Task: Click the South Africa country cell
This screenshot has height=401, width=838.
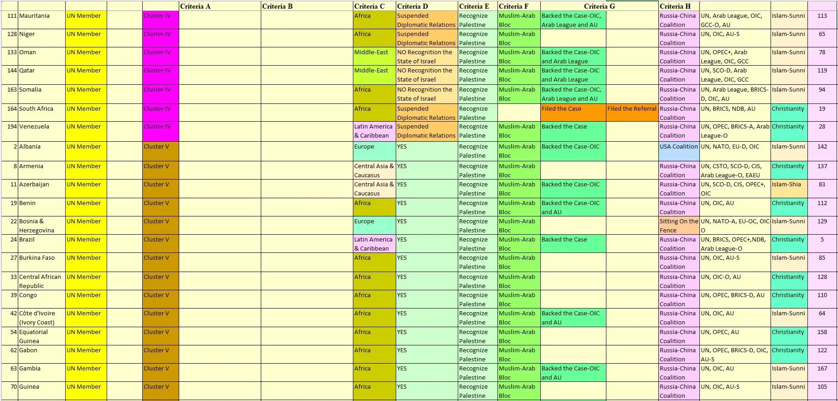Action: point(41,113)
